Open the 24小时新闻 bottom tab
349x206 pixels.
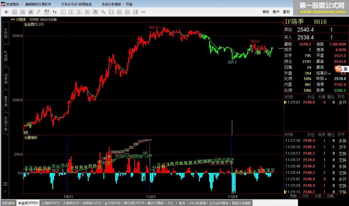198,203
